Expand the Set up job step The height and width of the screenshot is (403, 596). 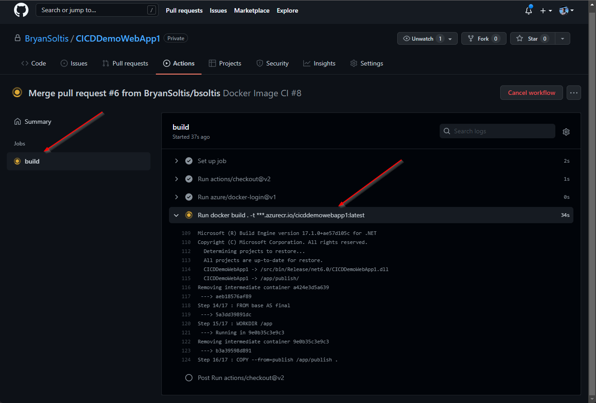(176, 161)
